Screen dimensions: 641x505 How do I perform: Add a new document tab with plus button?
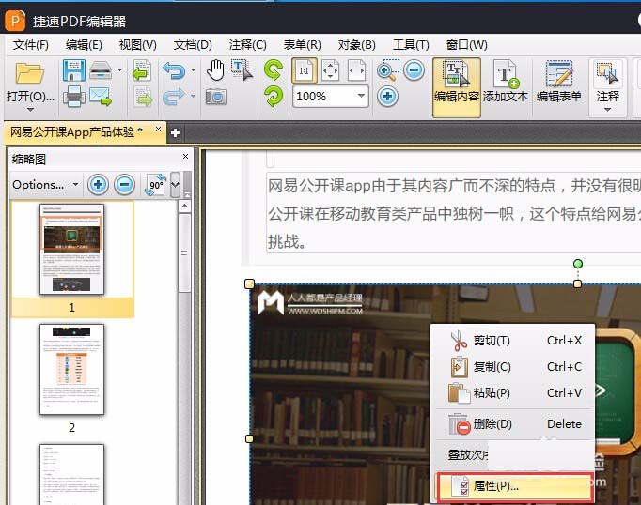175,132
